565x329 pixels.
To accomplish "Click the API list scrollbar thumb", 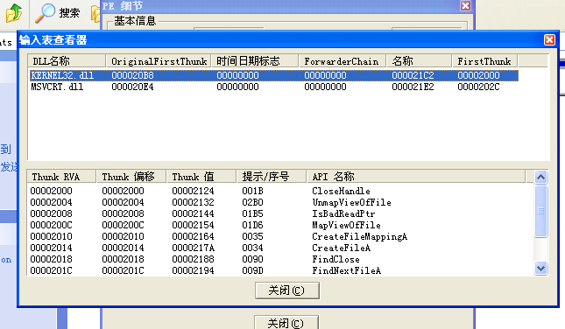I will click(x=540, y=211).
